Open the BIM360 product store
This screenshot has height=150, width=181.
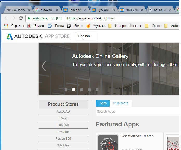(63, 125)
